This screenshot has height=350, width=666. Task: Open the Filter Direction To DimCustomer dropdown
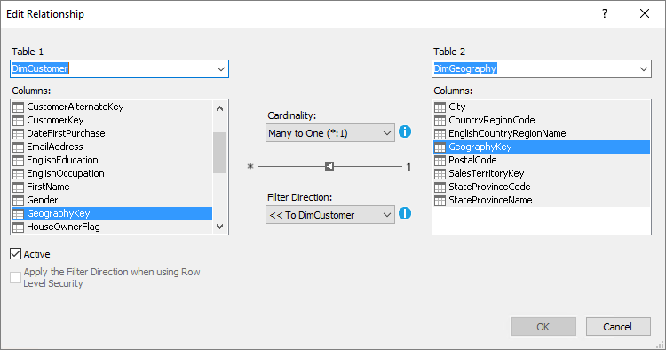coord(330,214)
